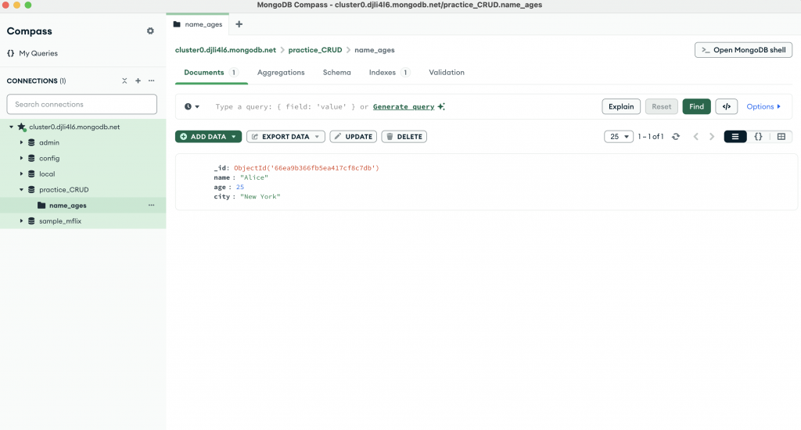
Task: Click sample_mflix database icon
Action: coord(31,220)
